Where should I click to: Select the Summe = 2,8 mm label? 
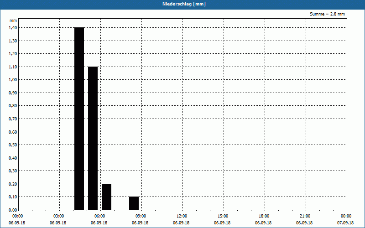click(327, 14)
